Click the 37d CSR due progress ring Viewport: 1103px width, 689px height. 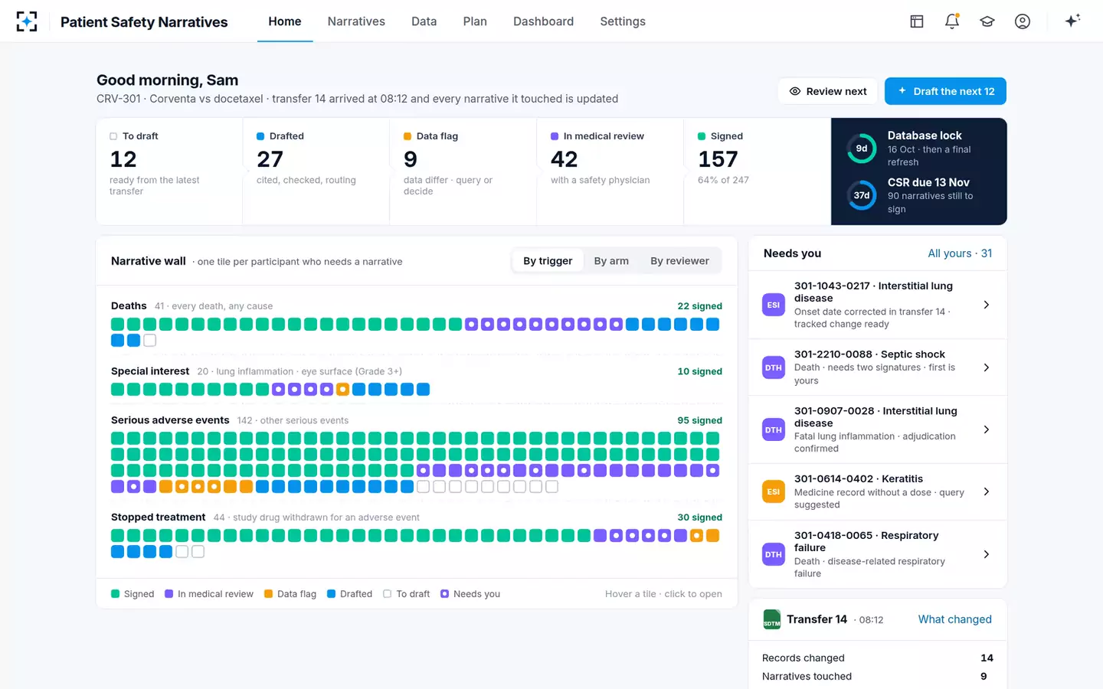[862, 195]
